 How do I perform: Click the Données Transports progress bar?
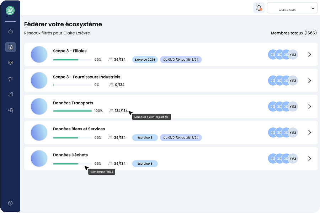pyautogui.click(x=72, y=111)
